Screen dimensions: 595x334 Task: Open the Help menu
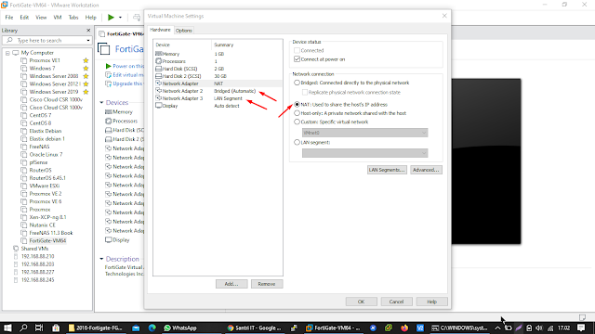pos(91,18)
